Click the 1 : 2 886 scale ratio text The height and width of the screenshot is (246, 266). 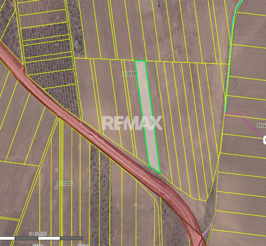[x=38, y=234]
